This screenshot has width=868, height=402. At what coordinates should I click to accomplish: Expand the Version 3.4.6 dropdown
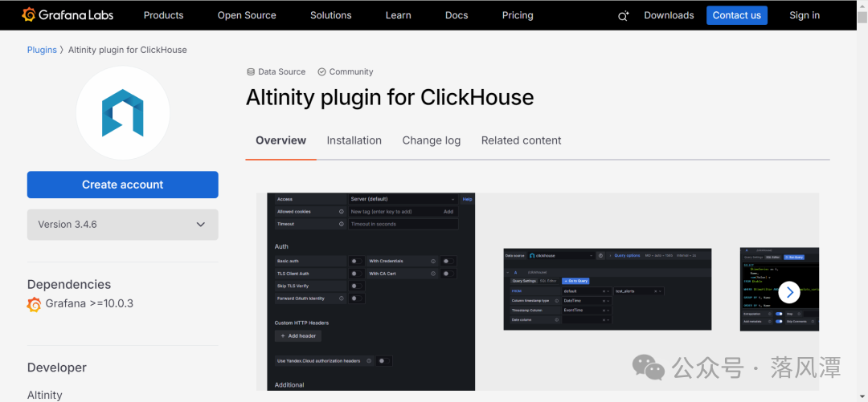(x=122, y=225)
